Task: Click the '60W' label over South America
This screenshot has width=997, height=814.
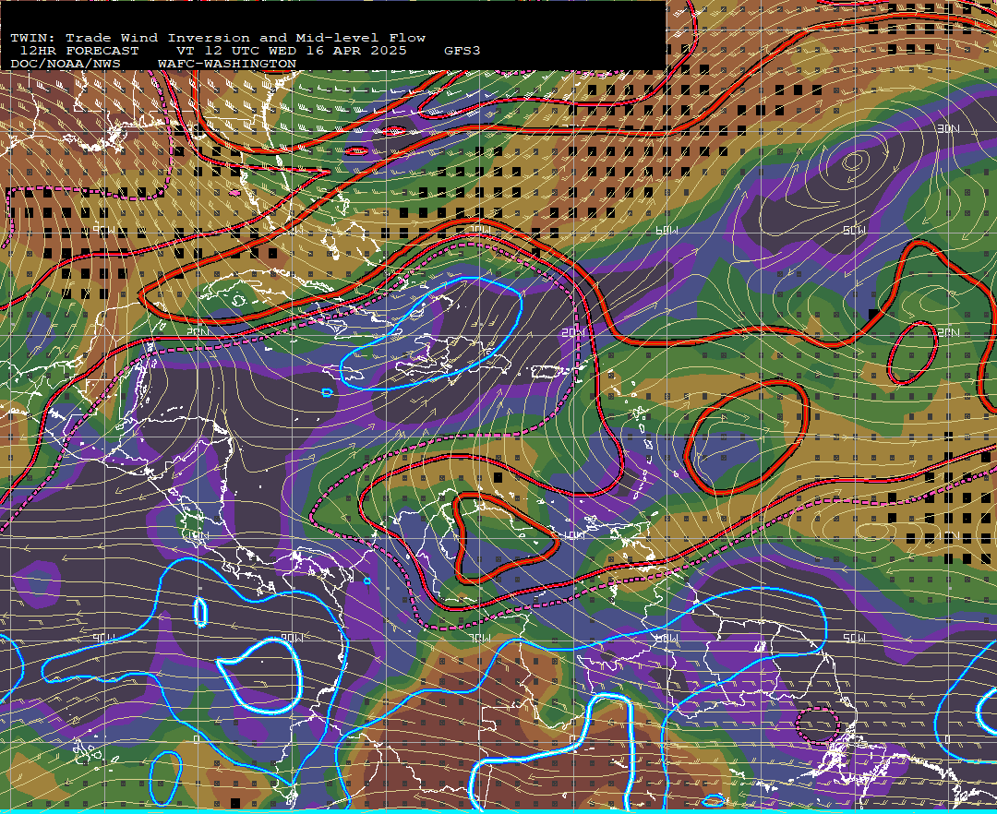Action: click(667, 638)
